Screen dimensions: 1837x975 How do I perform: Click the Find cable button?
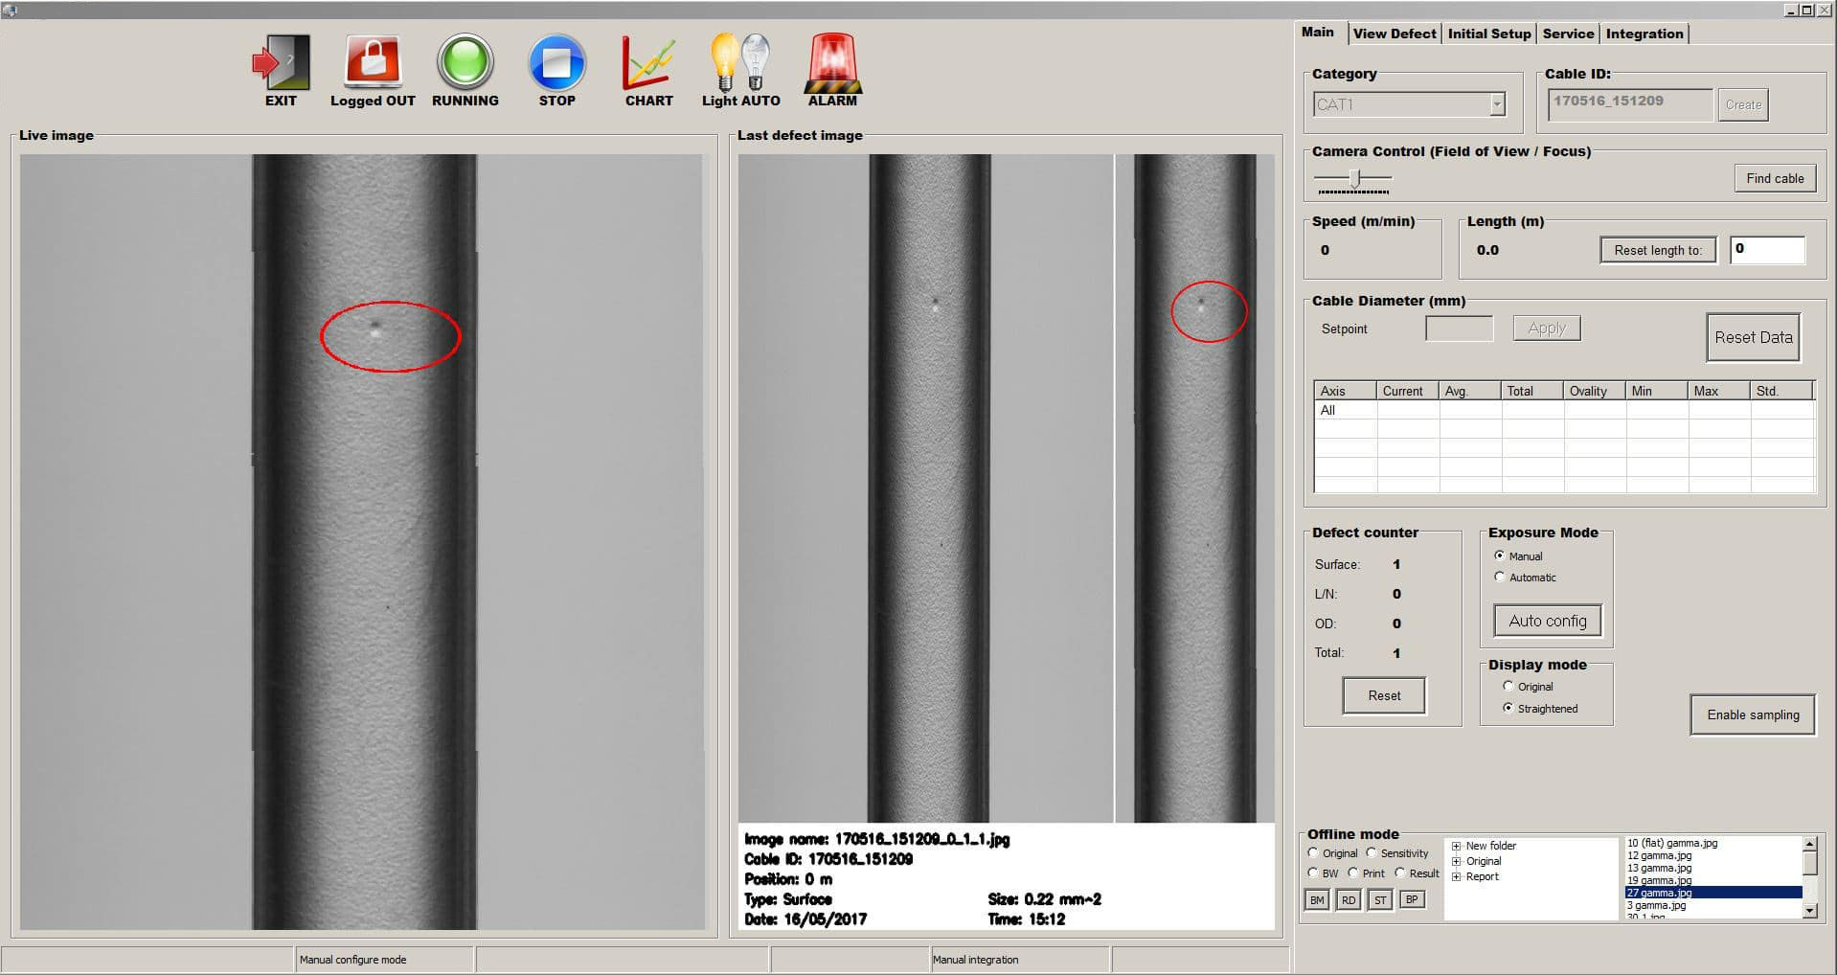point(1775,178)
